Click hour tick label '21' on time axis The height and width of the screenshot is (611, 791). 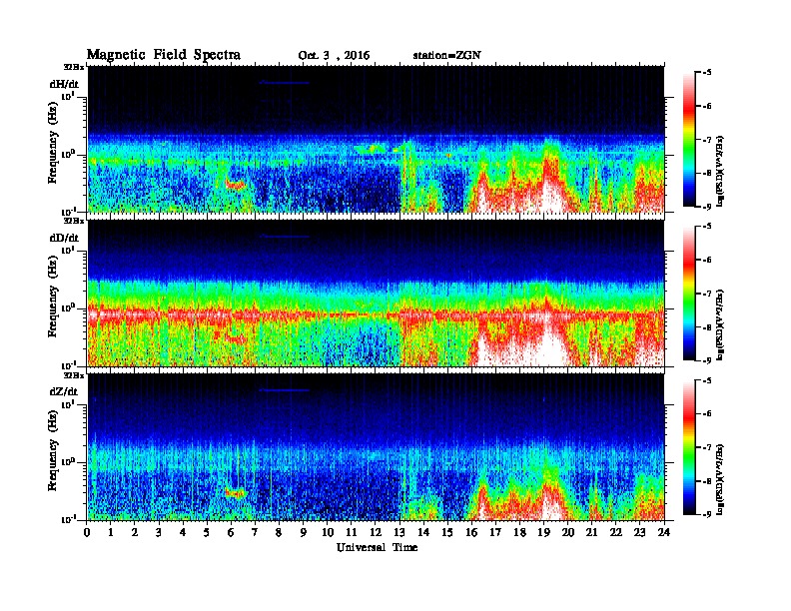click(x=591, y=532)
